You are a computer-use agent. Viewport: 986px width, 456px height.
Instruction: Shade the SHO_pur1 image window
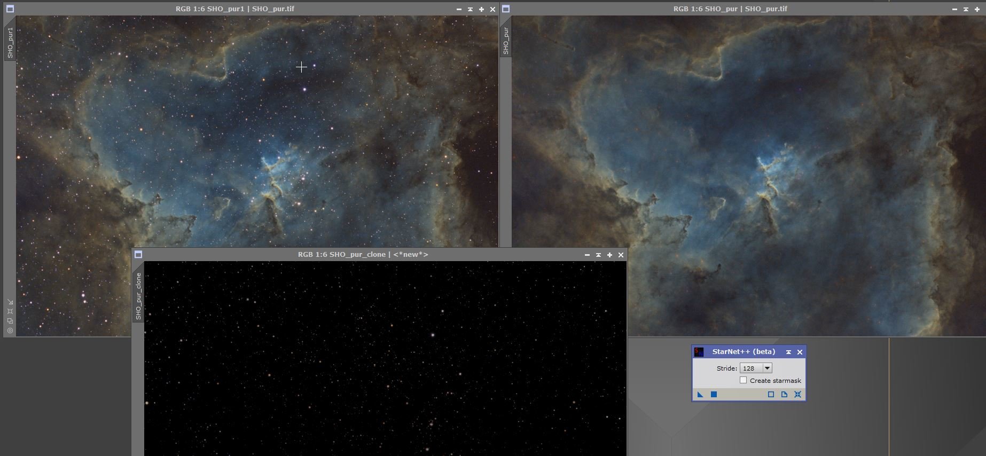click(x=470, y=9)
